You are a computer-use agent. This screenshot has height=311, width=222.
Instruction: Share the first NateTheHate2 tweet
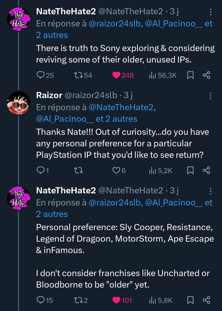206,75
